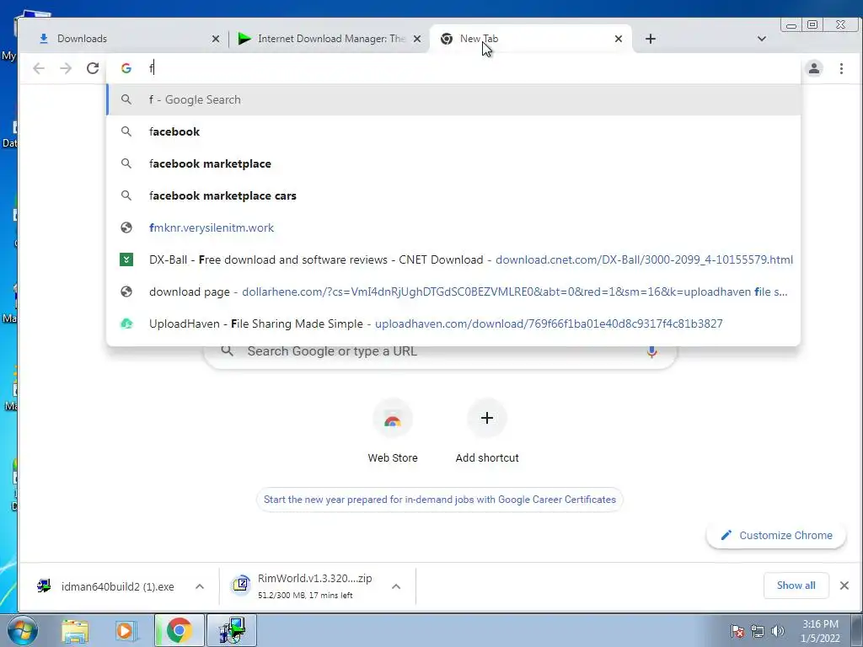Screen dimensions: 863x647
Task: Click the Chrome forward arrow
Action: 66,68
